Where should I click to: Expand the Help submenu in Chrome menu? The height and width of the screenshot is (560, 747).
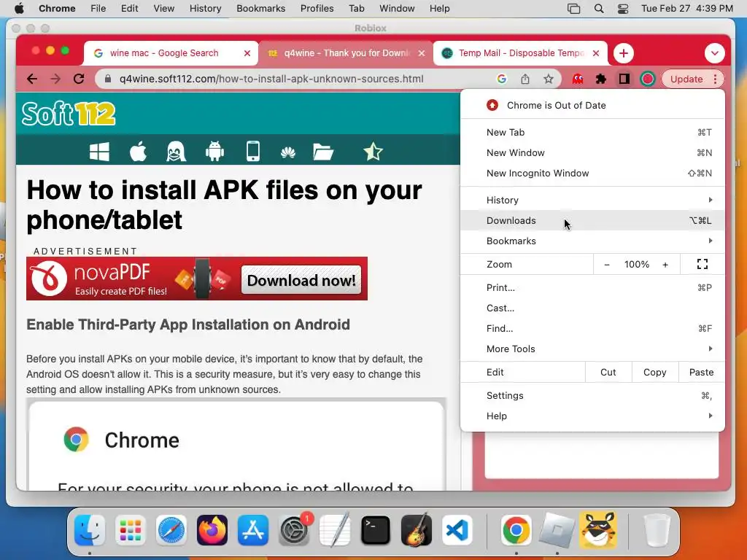coord(592,416)
